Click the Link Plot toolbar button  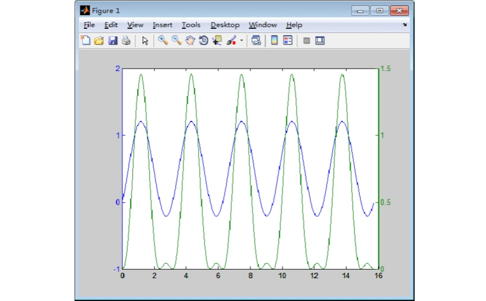point(256,41)
